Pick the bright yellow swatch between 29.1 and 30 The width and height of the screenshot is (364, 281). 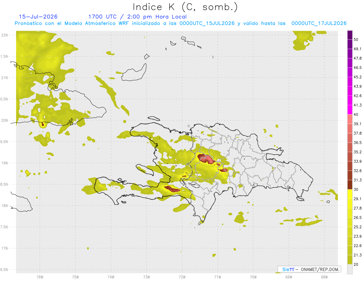[350, 194]
